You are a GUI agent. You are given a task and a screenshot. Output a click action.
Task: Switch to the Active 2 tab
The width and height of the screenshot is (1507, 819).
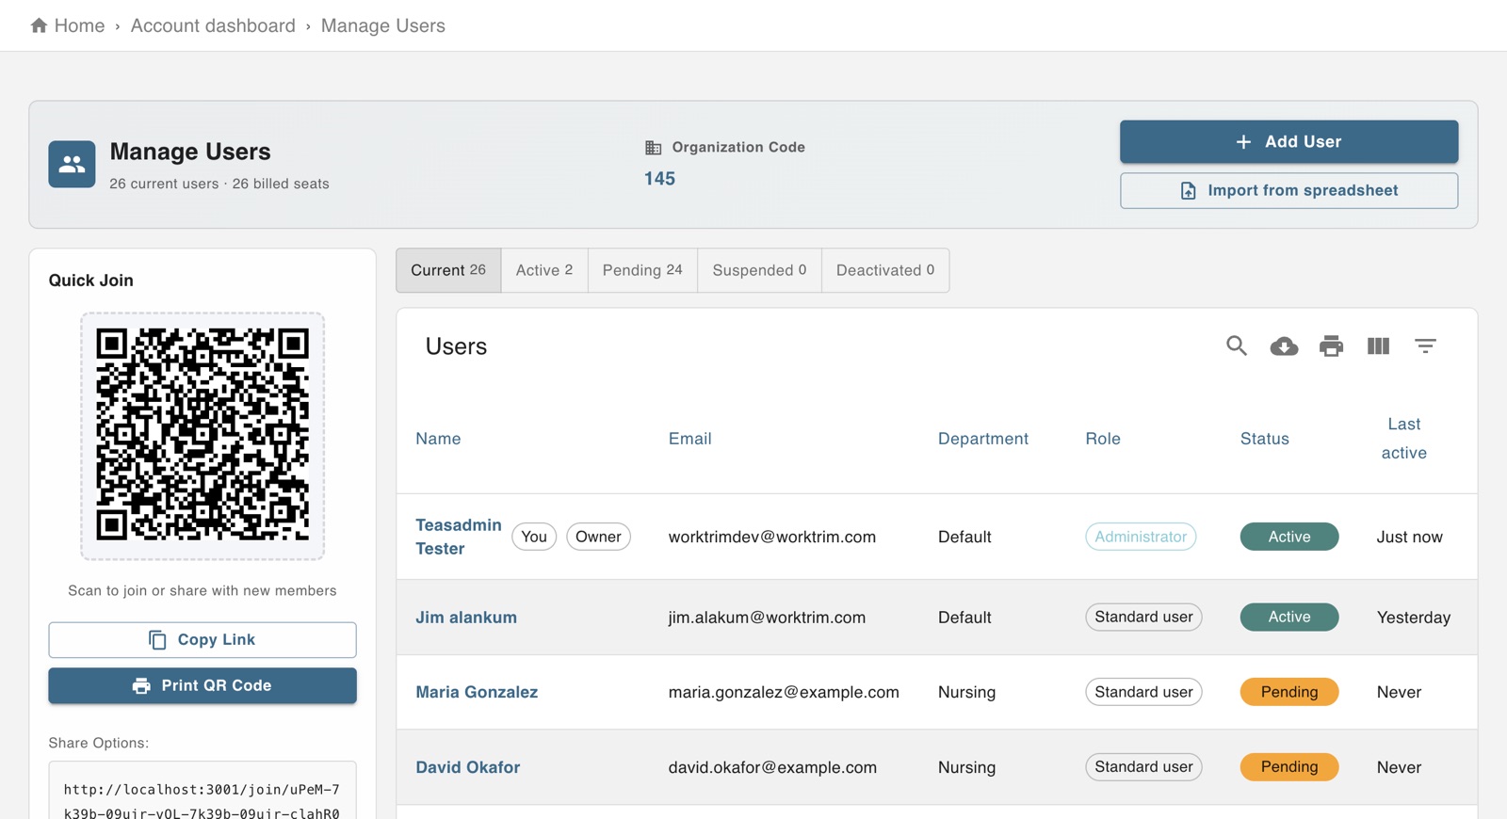tap(544, 270)
